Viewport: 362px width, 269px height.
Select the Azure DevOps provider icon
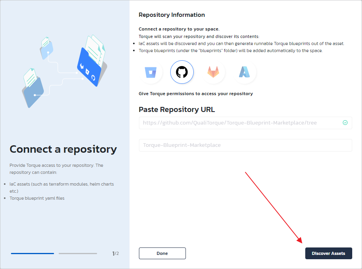point(245,72)
